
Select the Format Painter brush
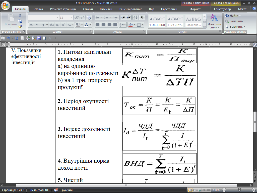[x=20, y=26]
